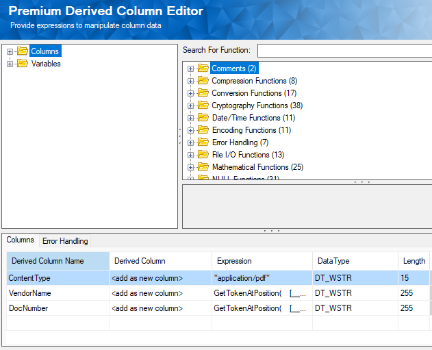Screen dimensions: 432x350
Task: Click VendorName's GetTokenAtPosition expression cell
Action: coord(262,293)
